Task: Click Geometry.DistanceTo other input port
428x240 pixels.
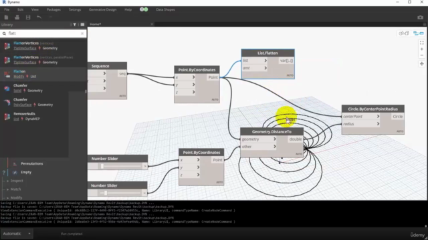Action: [x=259, y=147]
